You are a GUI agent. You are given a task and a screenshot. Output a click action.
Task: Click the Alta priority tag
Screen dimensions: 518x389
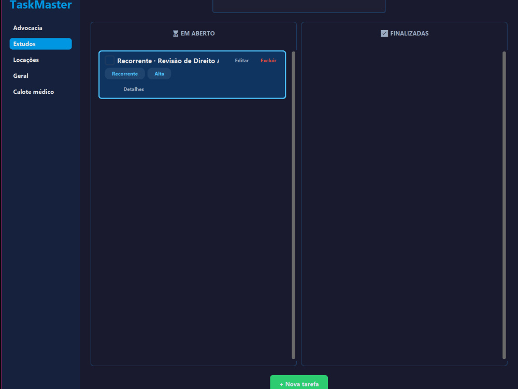[159, 74]
